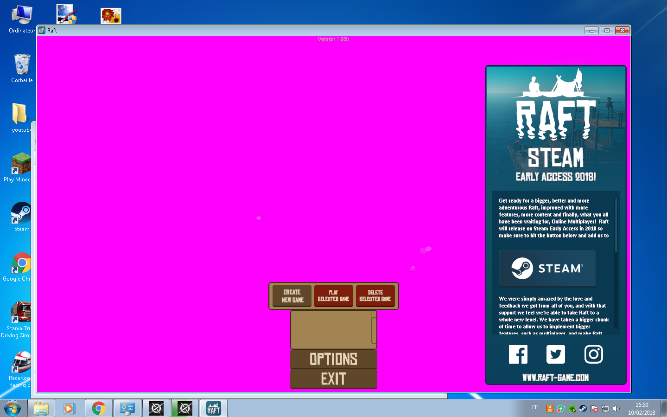Click the Exit button

(x=333, y=379)
